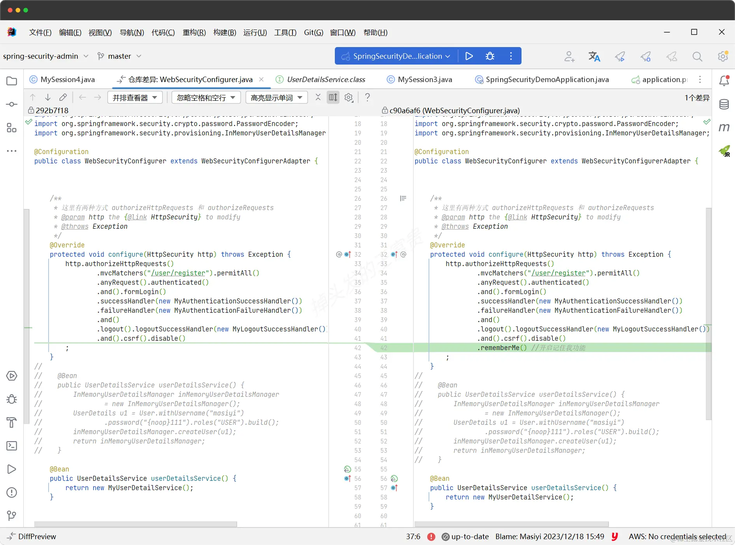Open the Structure tool window icon
Viewport: 735px width, 545px height.
point(12,128)
